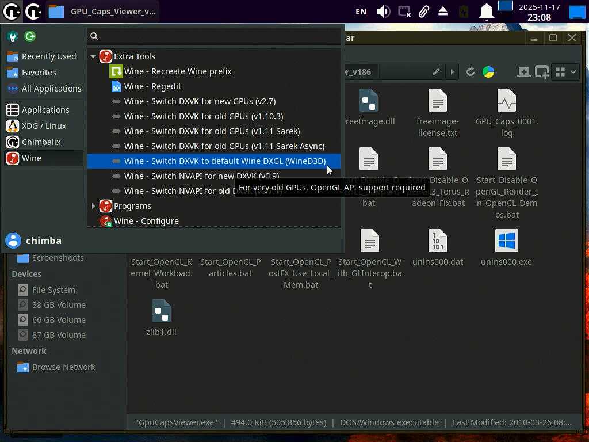
Task: Select Start_OpenCL_Particles.bat file
Action: click(230, 267)
